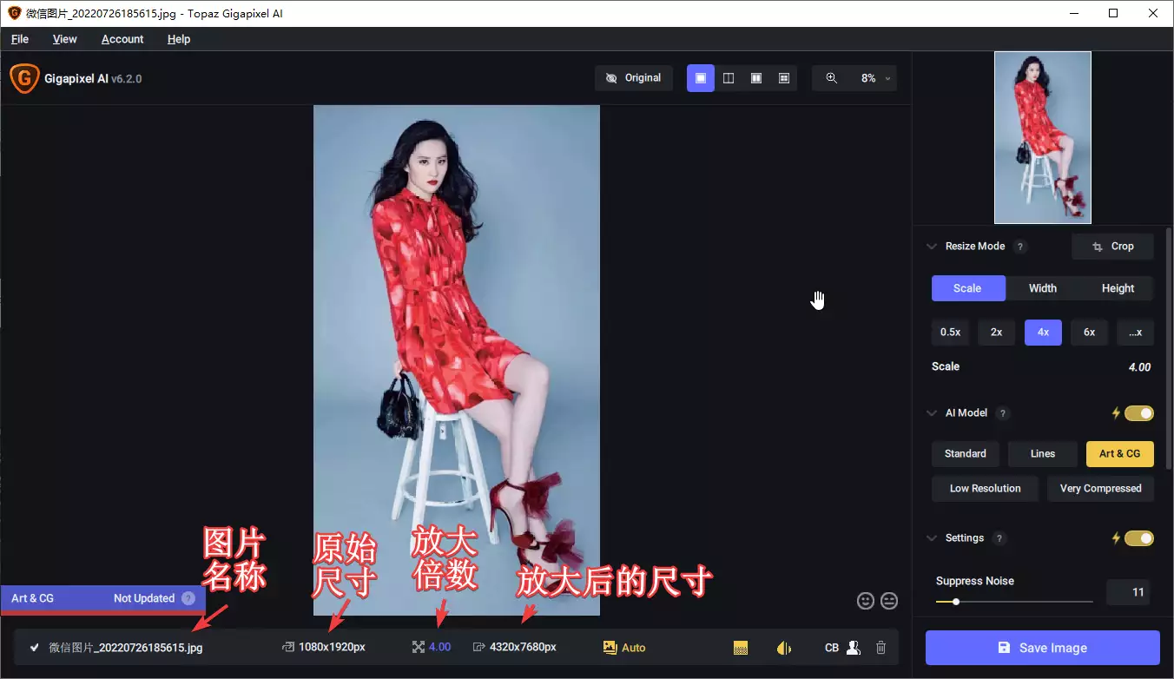Click the Suppress Noise slider handle
Image resolution: width=1174 pixels, height=679 pixels.
click(x=956, y=602)
